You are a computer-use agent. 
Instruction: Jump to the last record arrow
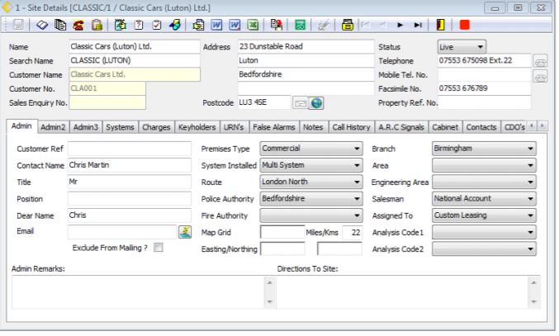tap(419, 26)
